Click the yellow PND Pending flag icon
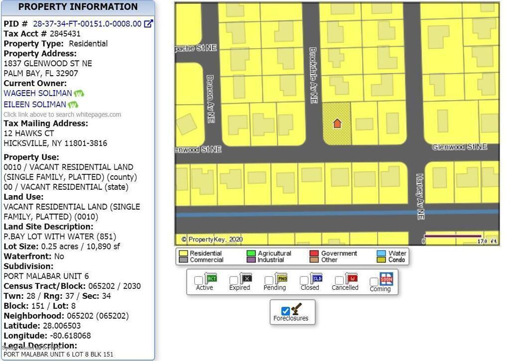The image size is (510, 361). (281, 278)
